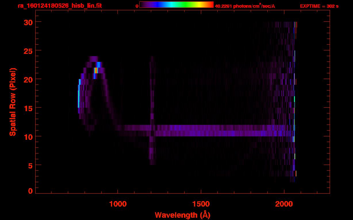353x220 pixels.
Task: Click the horizontal spectrum band at row 11
Action: click(x=206, y=131)
